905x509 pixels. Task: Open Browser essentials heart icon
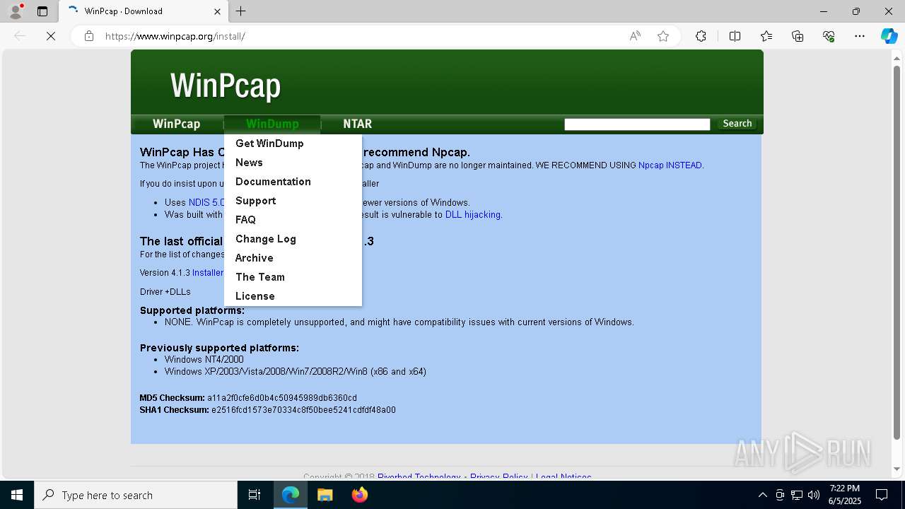pos(829,36)
